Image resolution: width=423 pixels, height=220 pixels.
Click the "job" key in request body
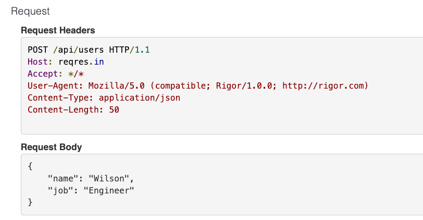60,191
